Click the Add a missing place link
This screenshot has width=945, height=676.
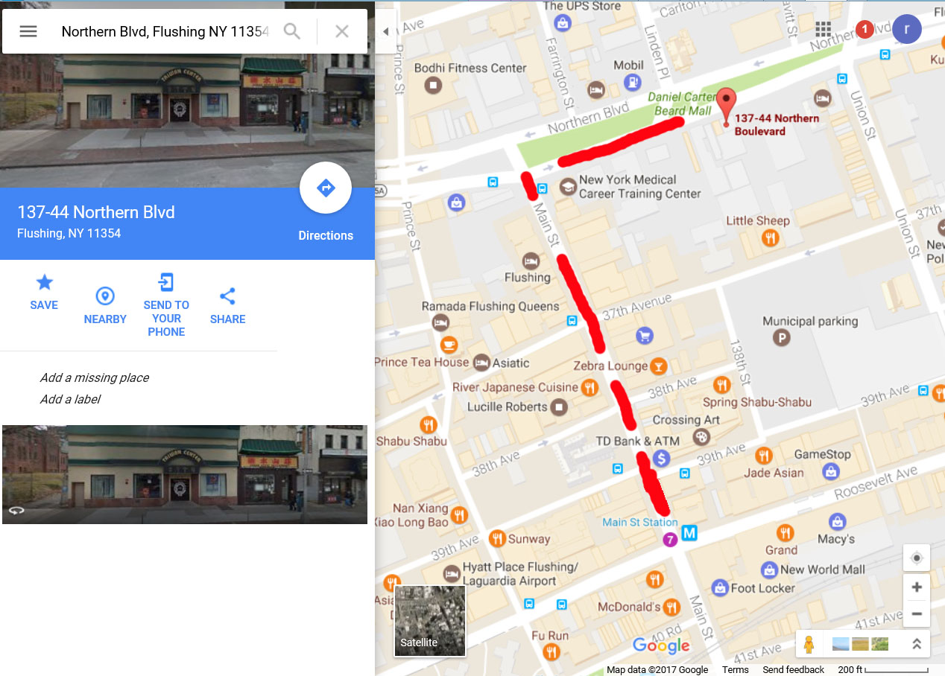pyautogui.click(x=95, y=377)
